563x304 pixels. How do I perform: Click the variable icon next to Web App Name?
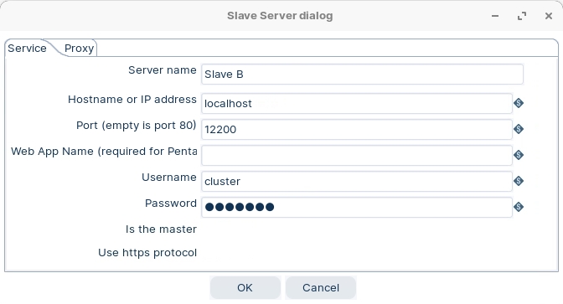pos(519,155)
